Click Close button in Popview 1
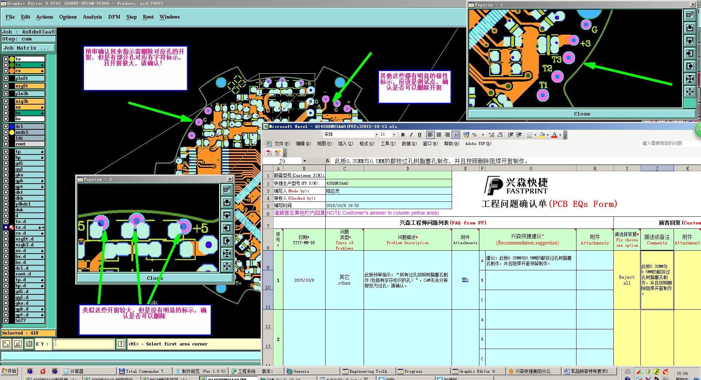This screenshot has height=380, width=701. point(582,114)
